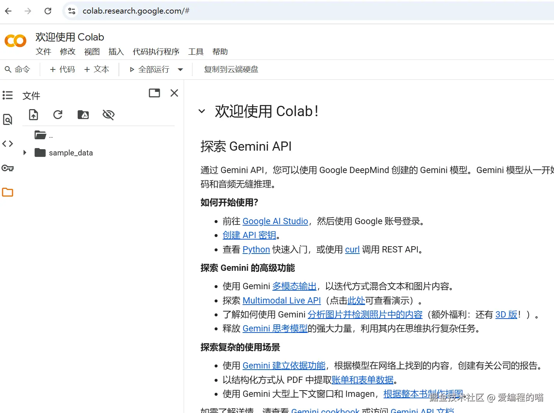Open Gemini 建立依据功能 link
Viewport: 554px width, 413px height.
coord(284,366)
